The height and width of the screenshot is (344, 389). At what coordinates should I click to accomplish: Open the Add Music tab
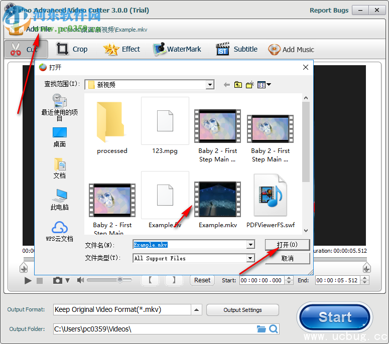pos(291,50)
